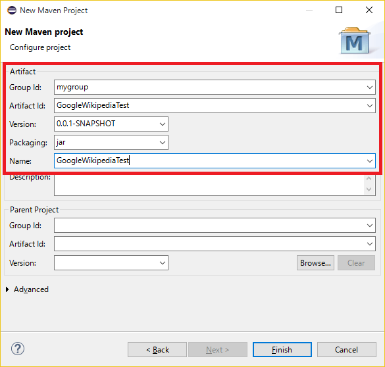Image resolution: width=385 pixels, height=367 pixels.
Task: Click the Description scrollbar down arrow
Action: [x=369, y=189]
